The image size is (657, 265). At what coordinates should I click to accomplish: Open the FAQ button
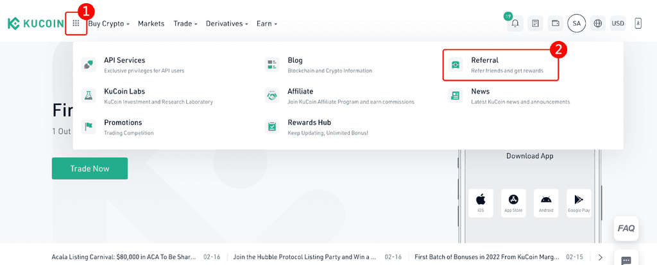[x=626, y=229]
